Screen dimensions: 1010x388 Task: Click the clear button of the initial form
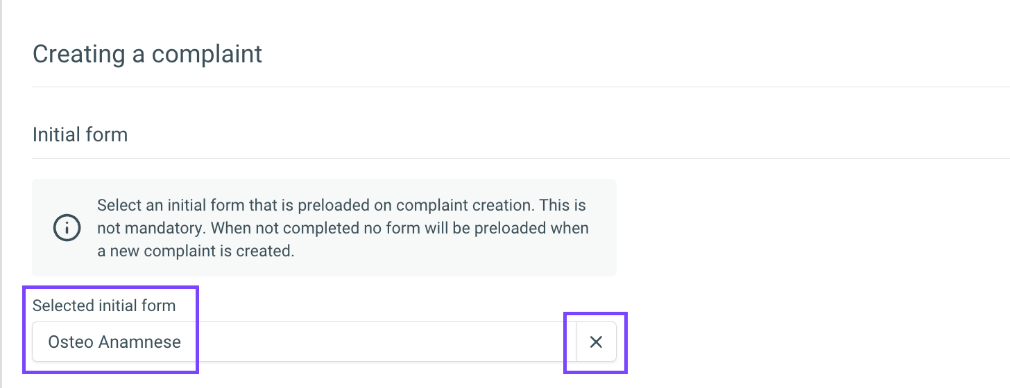pyautogui.click(x=596, y=342)
